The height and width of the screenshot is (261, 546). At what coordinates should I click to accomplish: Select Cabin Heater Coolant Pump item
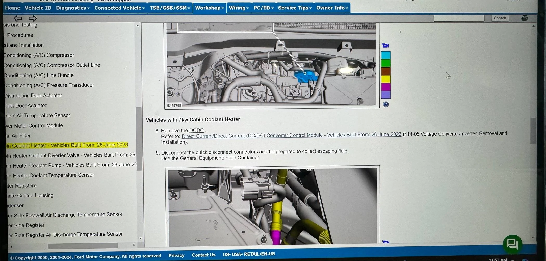click(x=71, y=165)
